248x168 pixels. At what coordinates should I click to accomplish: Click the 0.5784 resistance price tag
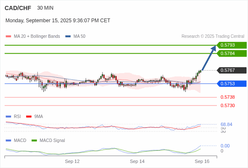(x=232, y=53)
